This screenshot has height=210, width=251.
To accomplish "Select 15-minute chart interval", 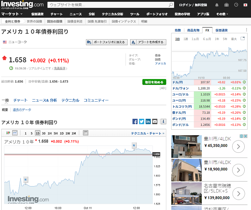I will pos(38,133).
